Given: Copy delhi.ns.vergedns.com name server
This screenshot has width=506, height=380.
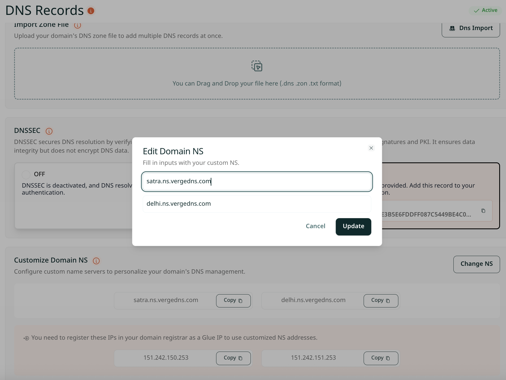Looking at the screenshot, I should click(x=381, y=301).
